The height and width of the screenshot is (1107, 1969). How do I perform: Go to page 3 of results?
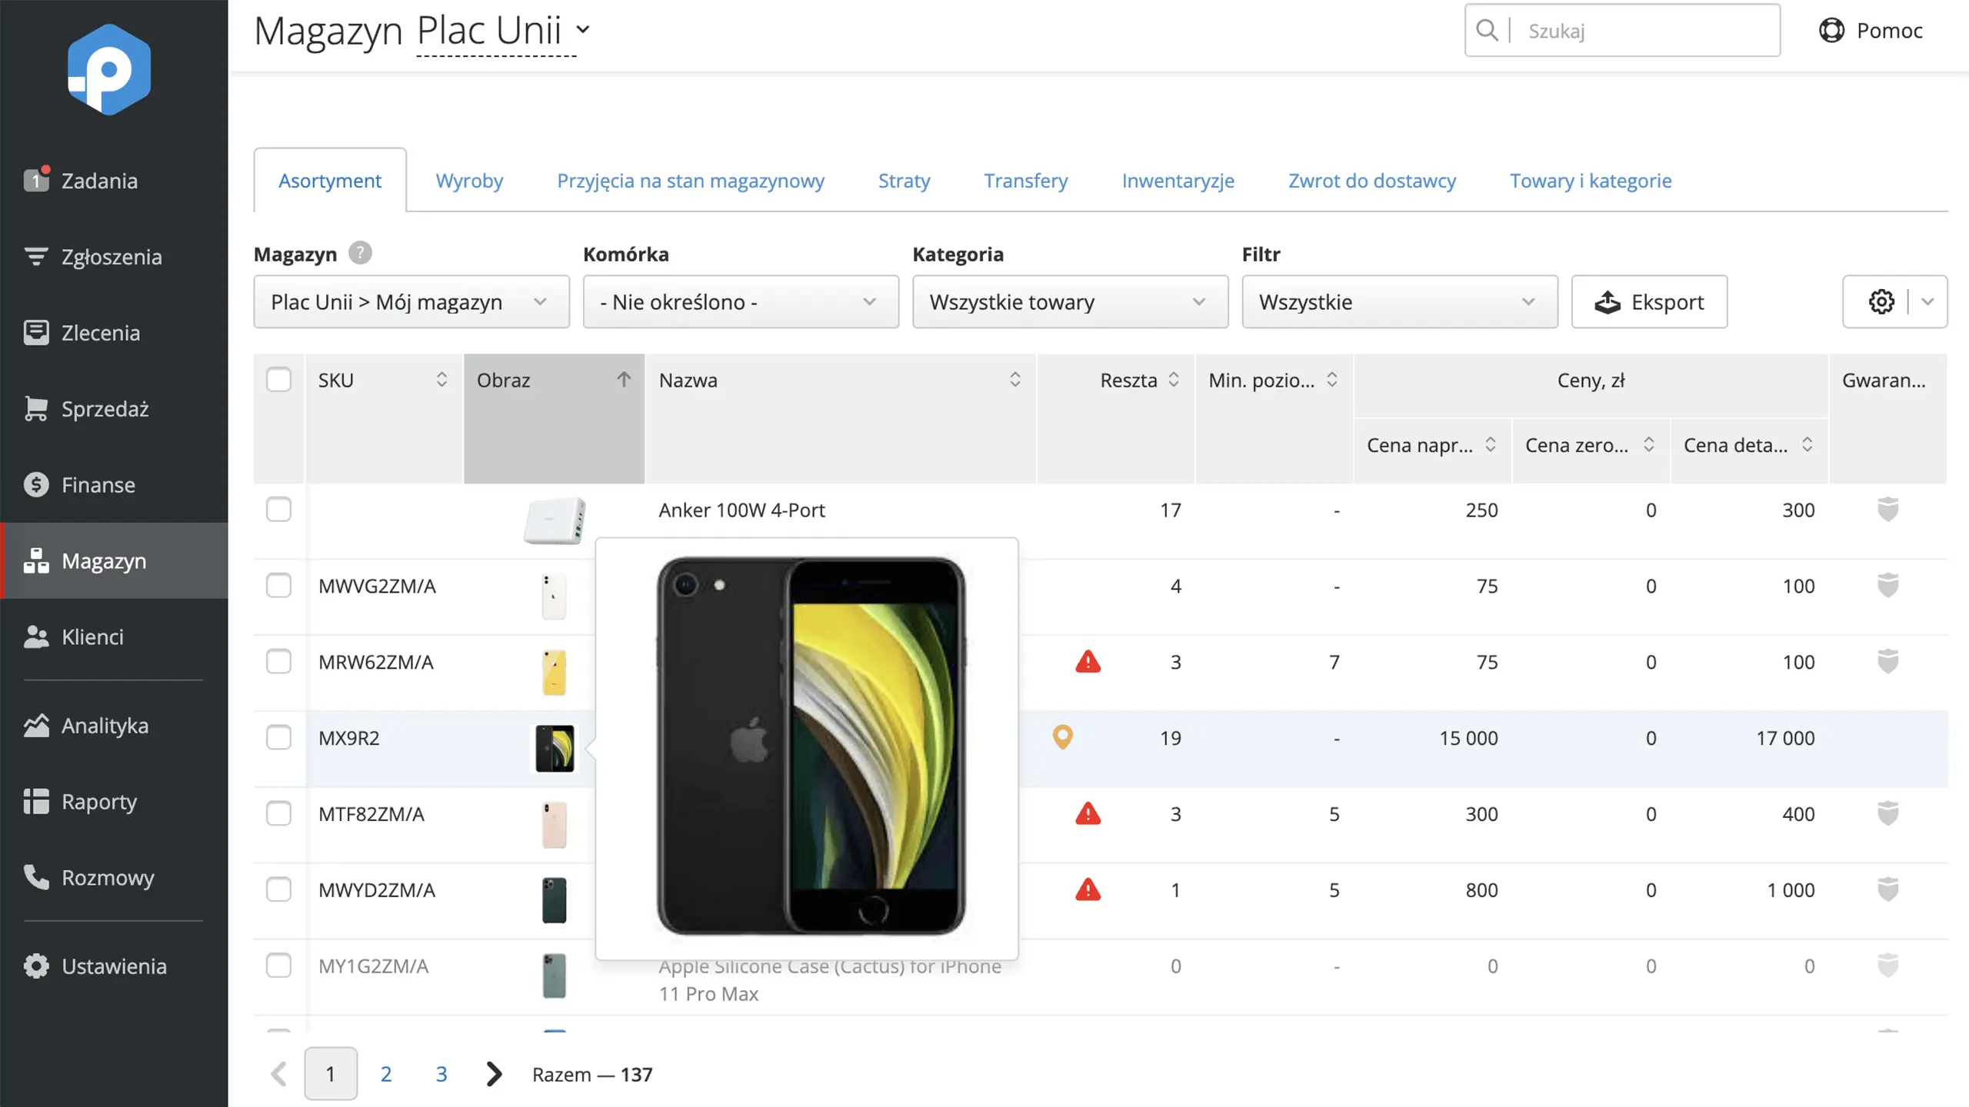441,1074
